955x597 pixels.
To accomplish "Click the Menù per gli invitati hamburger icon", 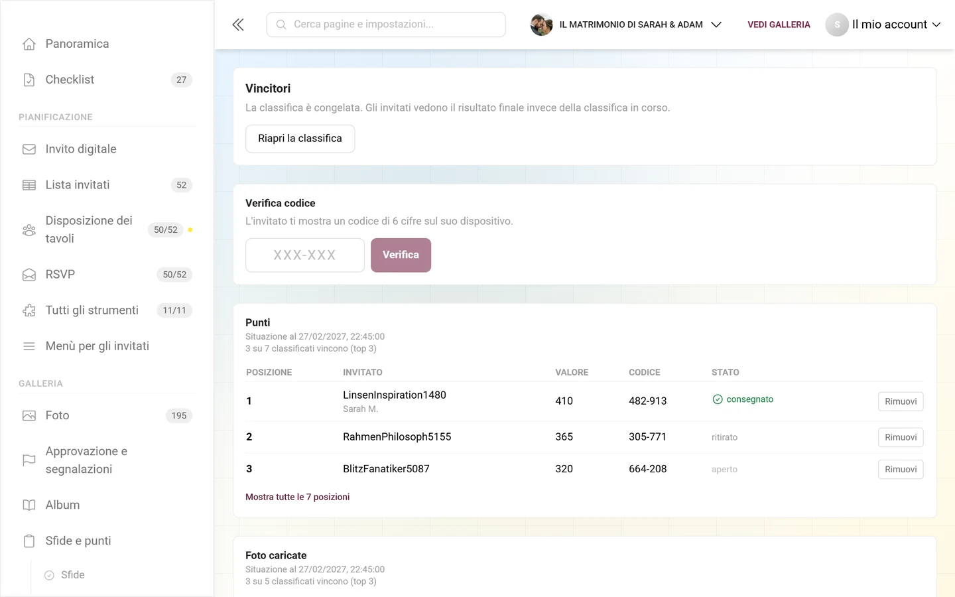I will (29, 346).
